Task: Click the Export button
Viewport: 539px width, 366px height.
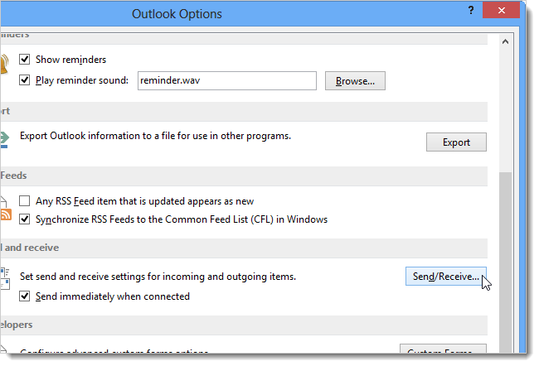Action: tap(456, 142)
